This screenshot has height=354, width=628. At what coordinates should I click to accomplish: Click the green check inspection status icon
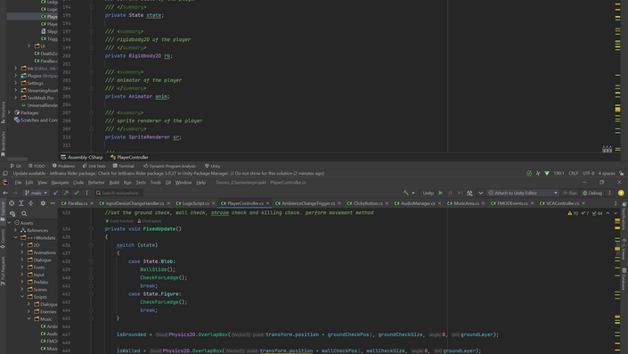(529, 173)
